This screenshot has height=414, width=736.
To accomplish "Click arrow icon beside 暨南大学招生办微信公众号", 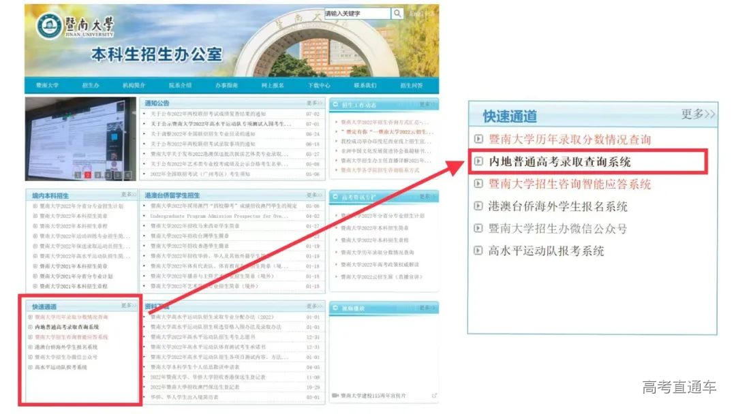I will click(479, 227).
